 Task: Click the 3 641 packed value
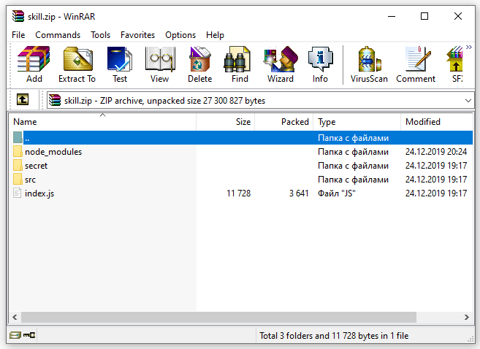point(299,193)
